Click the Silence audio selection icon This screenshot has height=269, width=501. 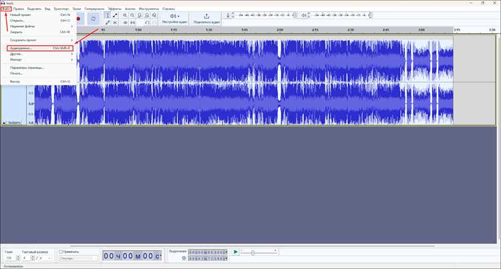(132, 22)
